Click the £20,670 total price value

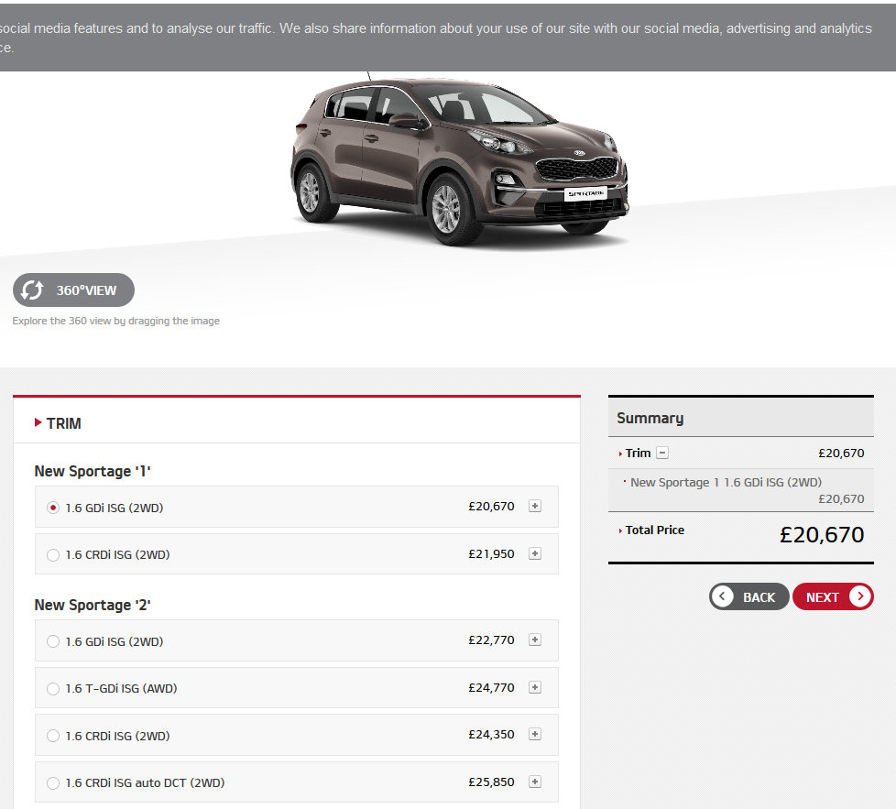[822, 535]
